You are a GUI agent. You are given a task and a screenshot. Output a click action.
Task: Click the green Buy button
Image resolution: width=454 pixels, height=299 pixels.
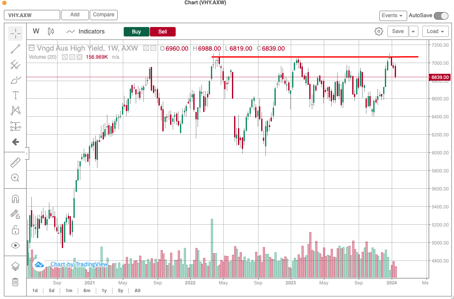137,31
